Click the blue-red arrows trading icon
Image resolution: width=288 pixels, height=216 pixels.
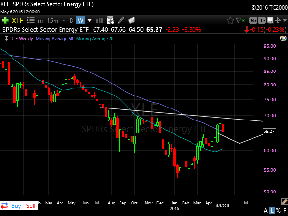(4, 205)
